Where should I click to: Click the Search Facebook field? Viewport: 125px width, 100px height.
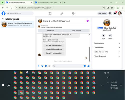tap(20, 13)
